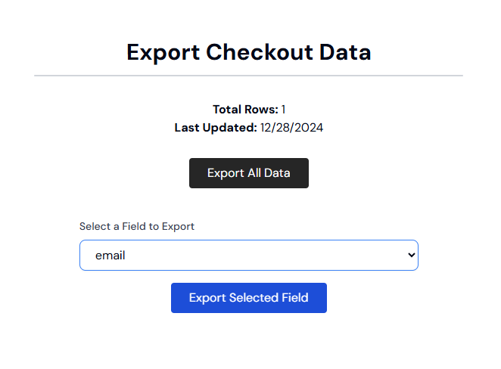Click the word 'Data' in the page title
The image size is (501, 369).
point(345,52)
